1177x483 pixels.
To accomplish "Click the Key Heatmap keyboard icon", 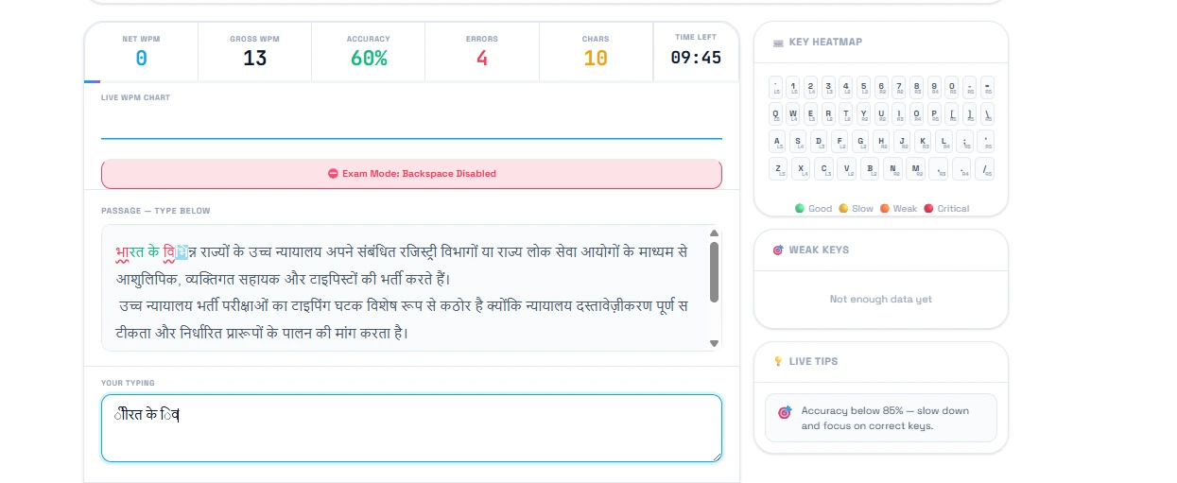I will pyautogui.click(x=778, y=43).
